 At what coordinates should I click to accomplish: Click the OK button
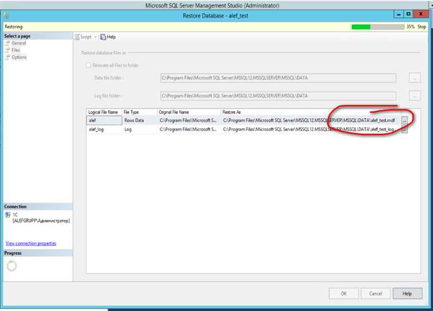[344, 294]
